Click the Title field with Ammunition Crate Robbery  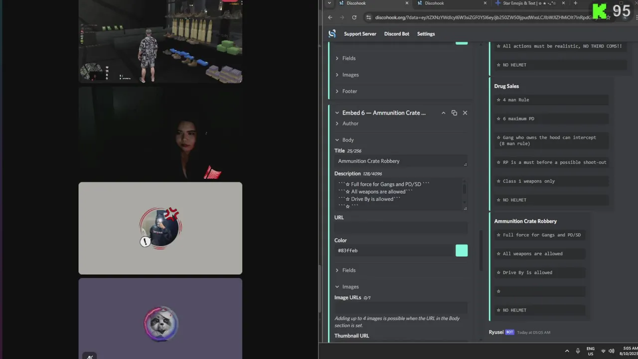(401, 161)
